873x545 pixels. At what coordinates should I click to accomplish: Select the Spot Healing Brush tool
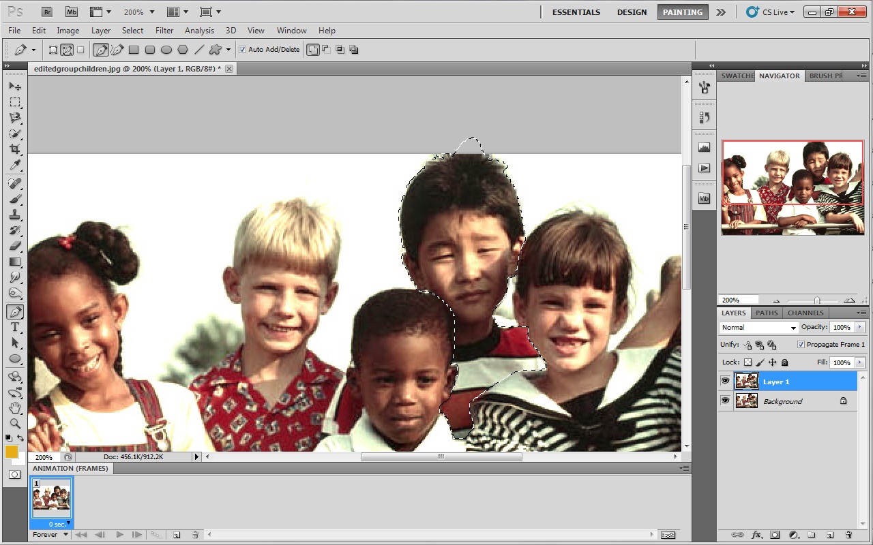tap(15, 183)
